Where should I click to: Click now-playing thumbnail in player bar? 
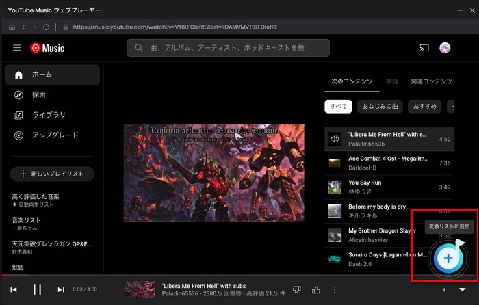(x=140, y=289)
